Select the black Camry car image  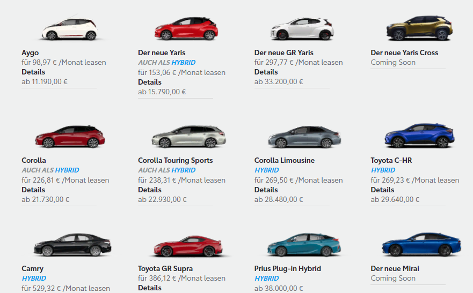72,245
